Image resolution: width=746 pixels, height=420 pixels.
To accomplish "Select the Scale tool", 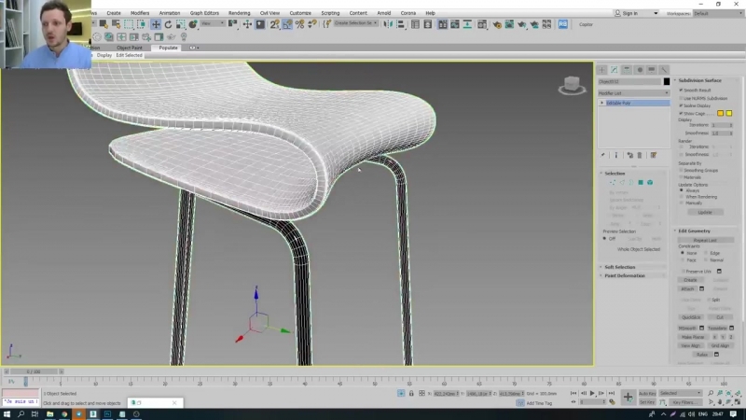I will click(180, 24).
